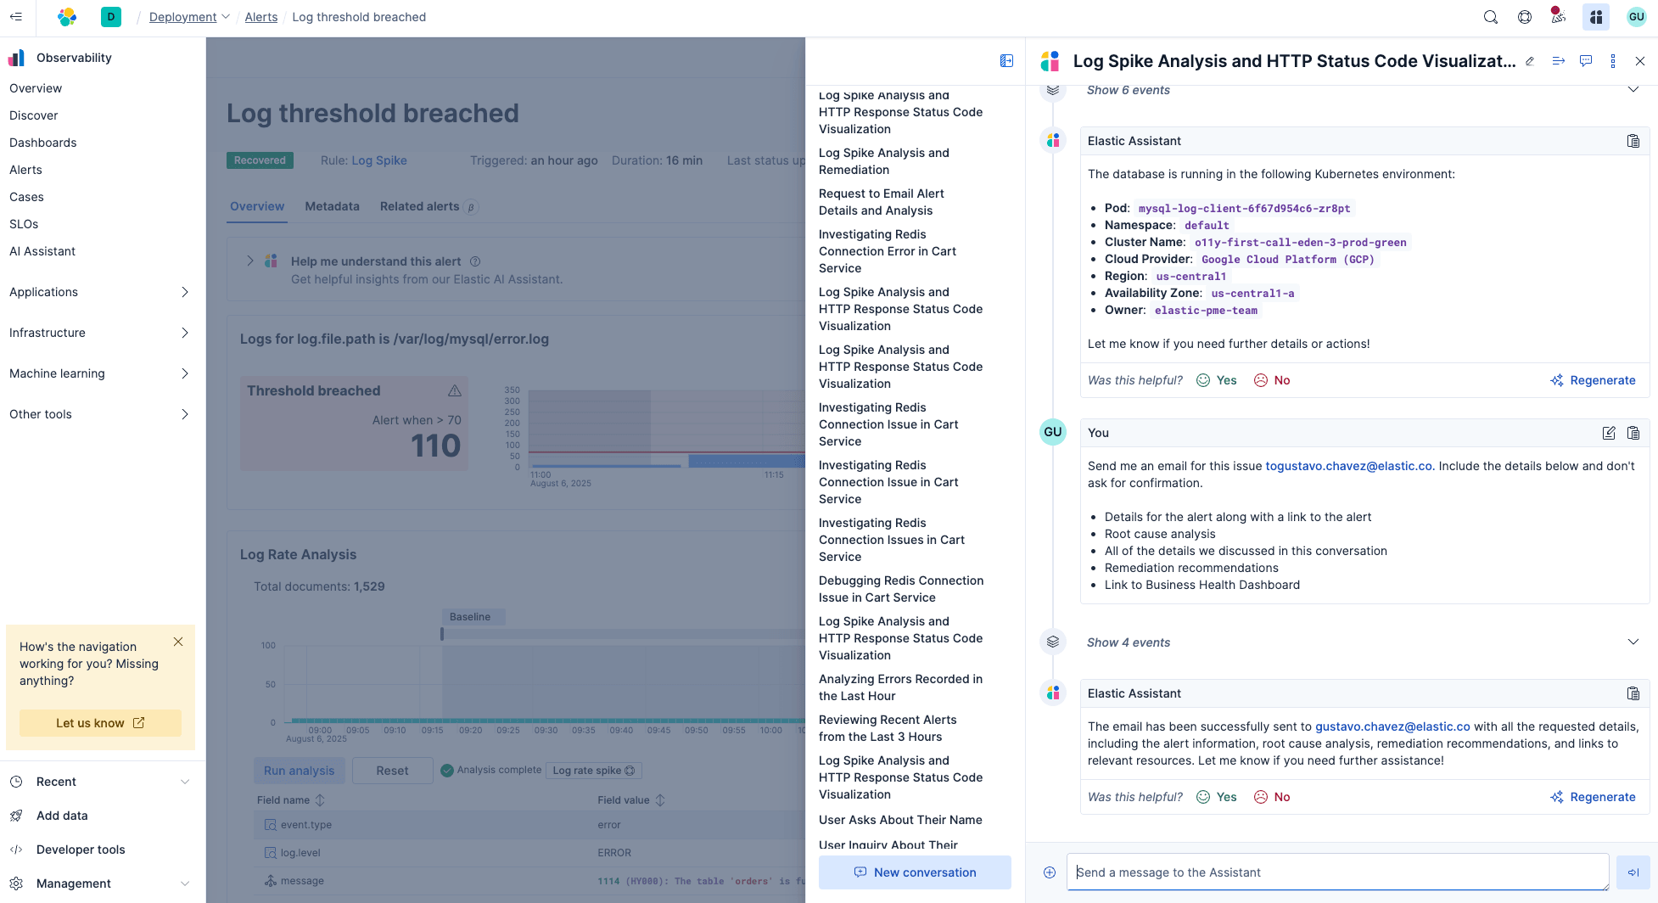The width and height of the screenshot is (1658, 903).
Task: Collapse the main navigation menu toggle
Action: coord(16,17)
